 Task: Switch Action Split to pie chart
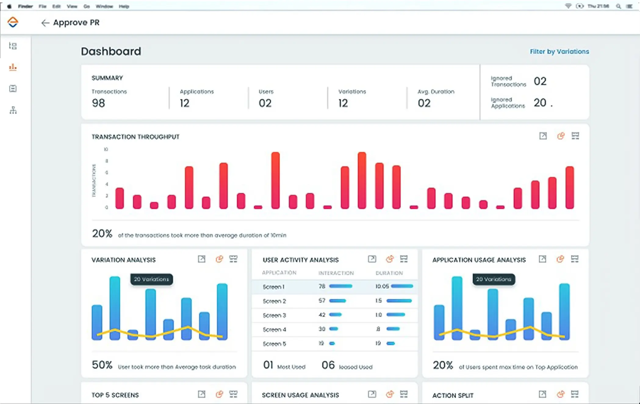(560, 394)
